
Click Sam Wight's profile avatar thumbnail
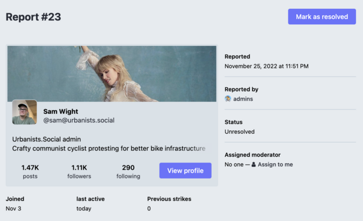(x=25, y=112)
